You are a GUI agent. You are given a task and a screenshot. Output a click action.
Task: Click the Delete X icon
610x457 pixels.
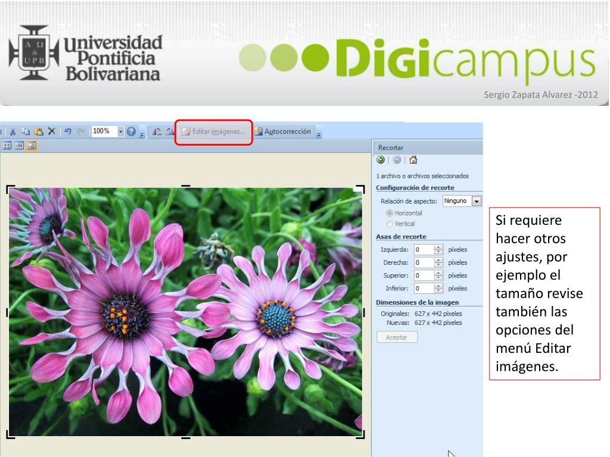[x=51, y=132]
